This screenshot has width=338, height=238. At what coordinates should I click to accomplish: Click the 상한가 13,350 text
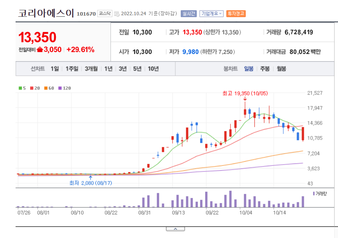[222, 32]
